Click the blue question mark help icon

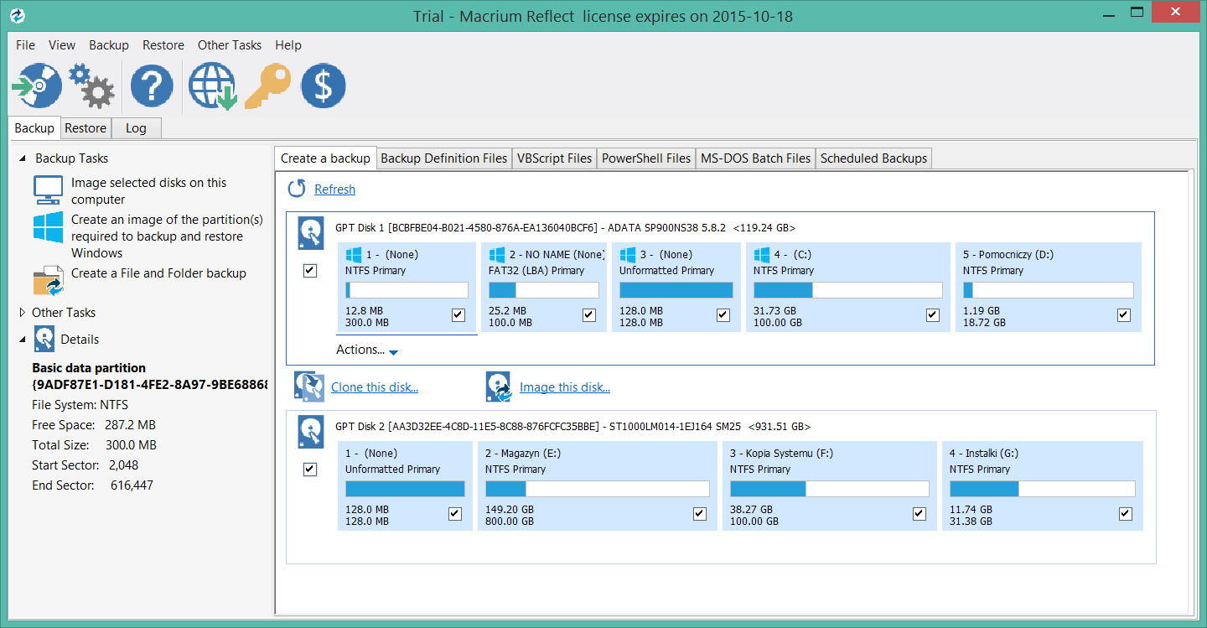coord(152,86)
